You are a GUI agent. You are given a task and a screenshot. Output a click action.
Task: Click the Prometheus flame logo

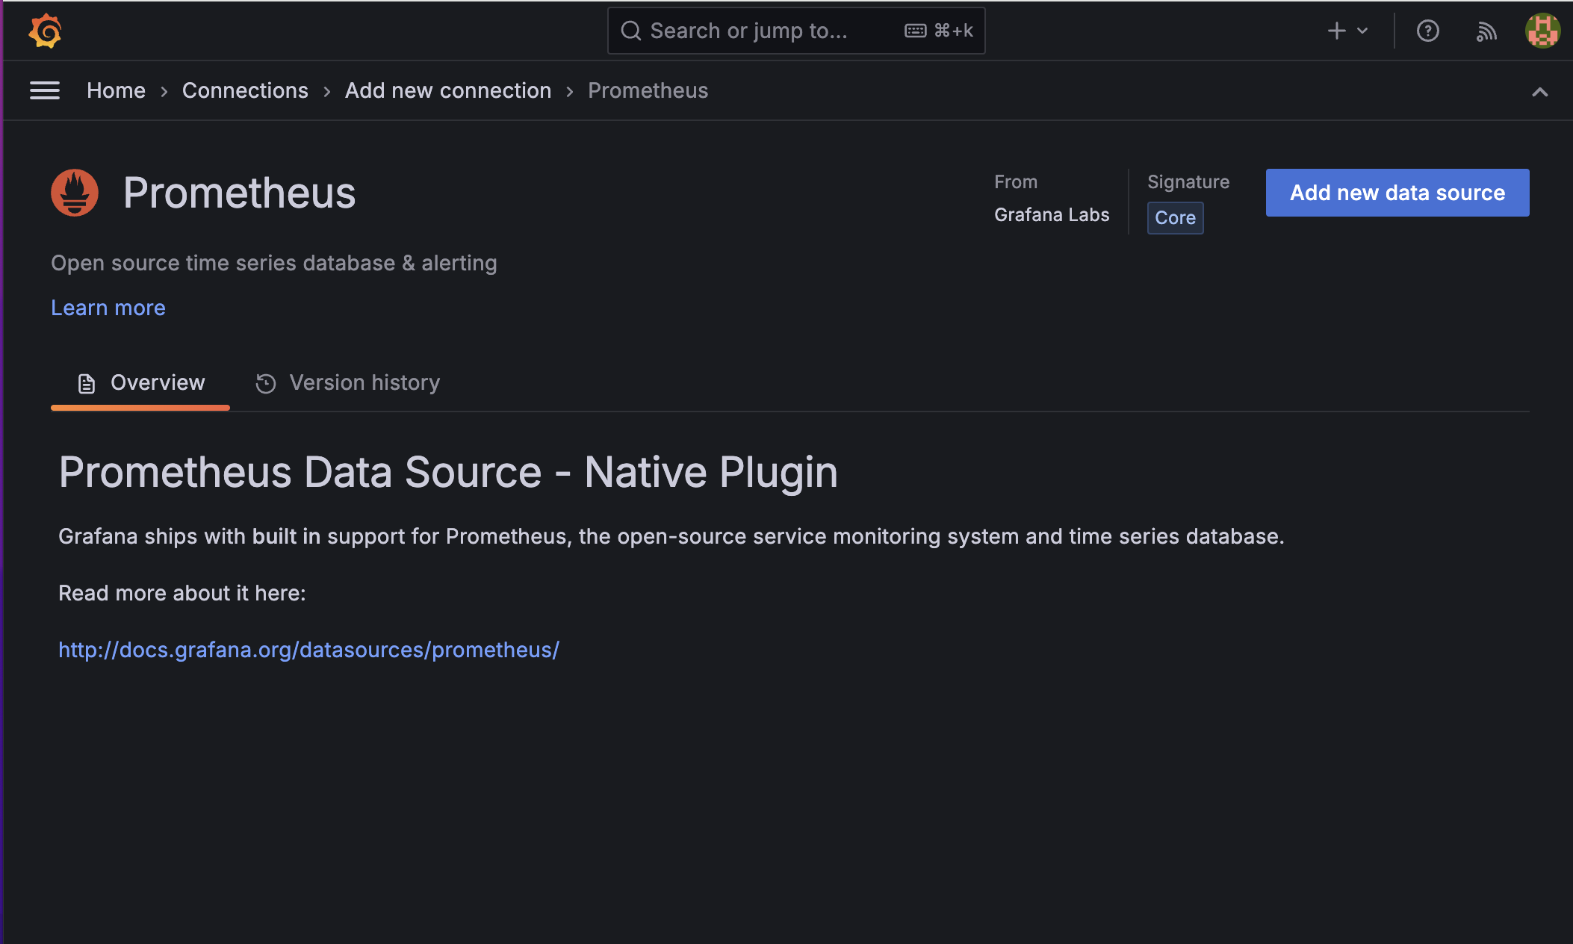[x=75, y=193]
